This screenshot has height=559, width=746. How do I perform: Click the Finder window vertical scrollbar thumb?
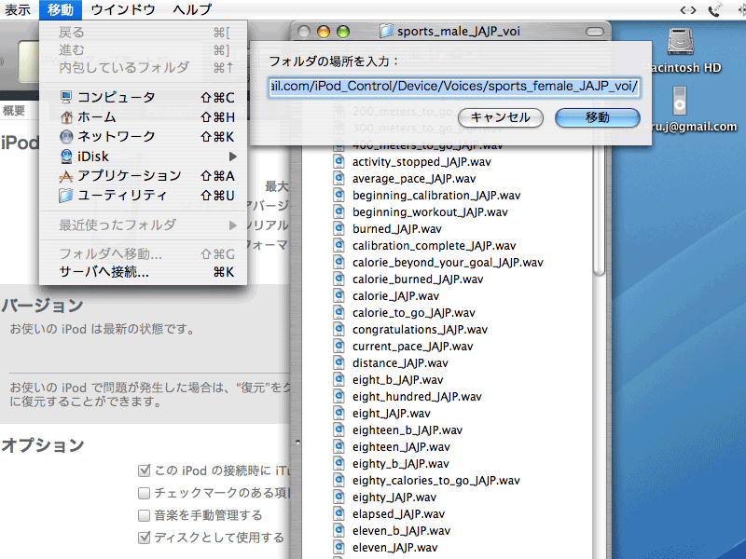click(600, 209)
